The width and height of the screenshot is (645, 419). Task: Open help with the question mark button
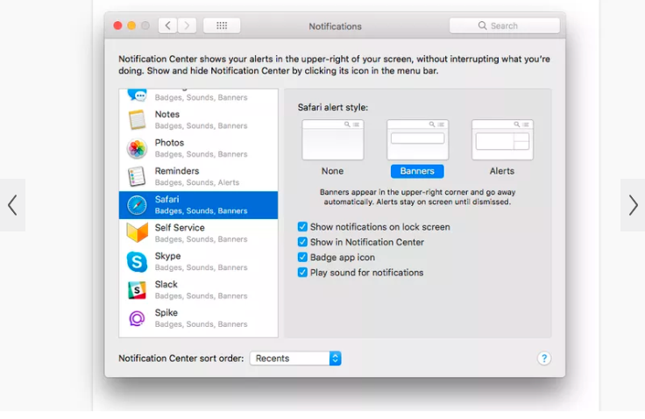coord(544,359)
